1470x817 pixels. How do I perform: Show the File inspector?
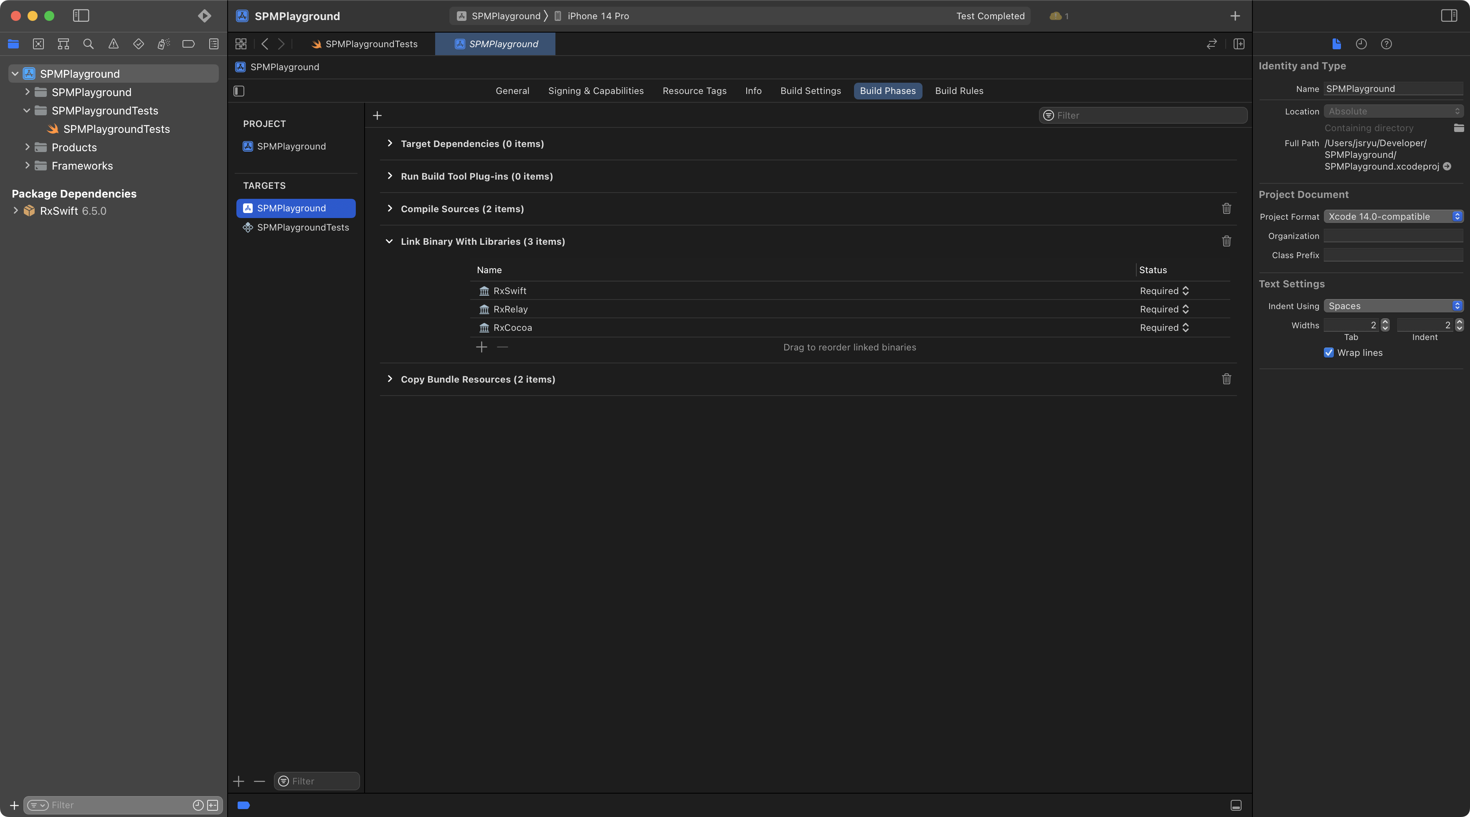tap(1336, 44)
